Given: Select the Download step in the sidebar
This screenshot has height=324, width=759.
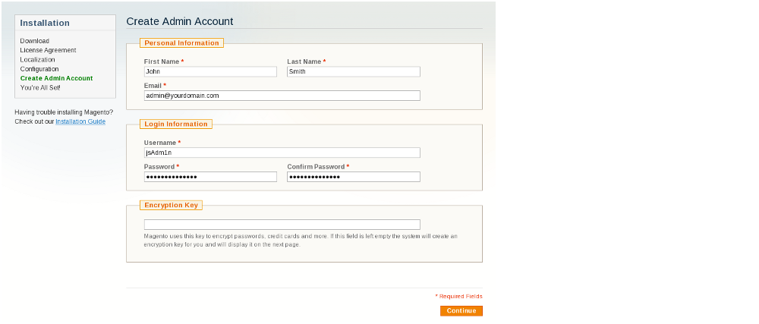Looking at the screenshot, I should pyautogui.click(x=35, y=41).
